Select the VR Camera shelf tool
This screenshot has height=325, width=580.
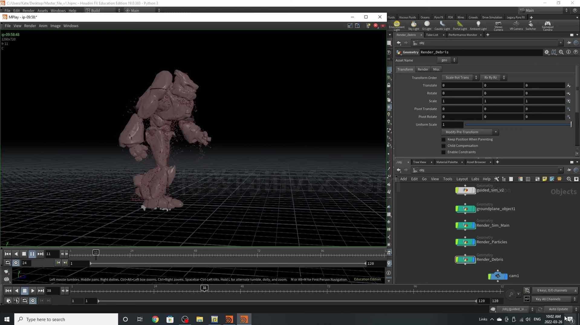tap(516, 26)
